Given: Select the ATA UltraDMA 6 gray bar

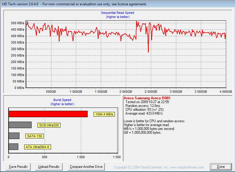Looking at the screenshot, I should coord(14,147).
